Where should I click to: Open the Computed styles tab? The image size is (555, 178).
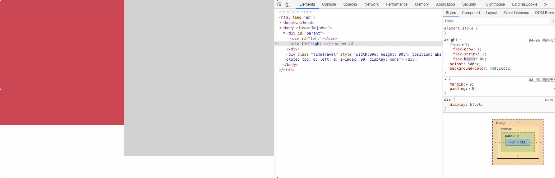pyautogui.click(x=471, y=13)
